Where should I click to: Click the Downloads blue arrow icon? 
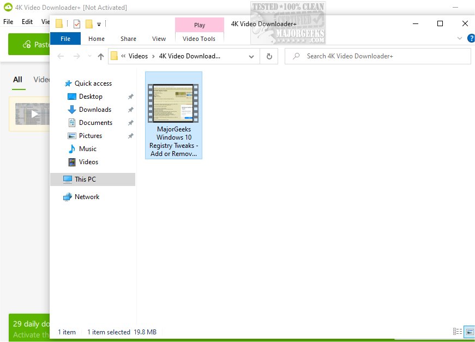tap(72, 109)
